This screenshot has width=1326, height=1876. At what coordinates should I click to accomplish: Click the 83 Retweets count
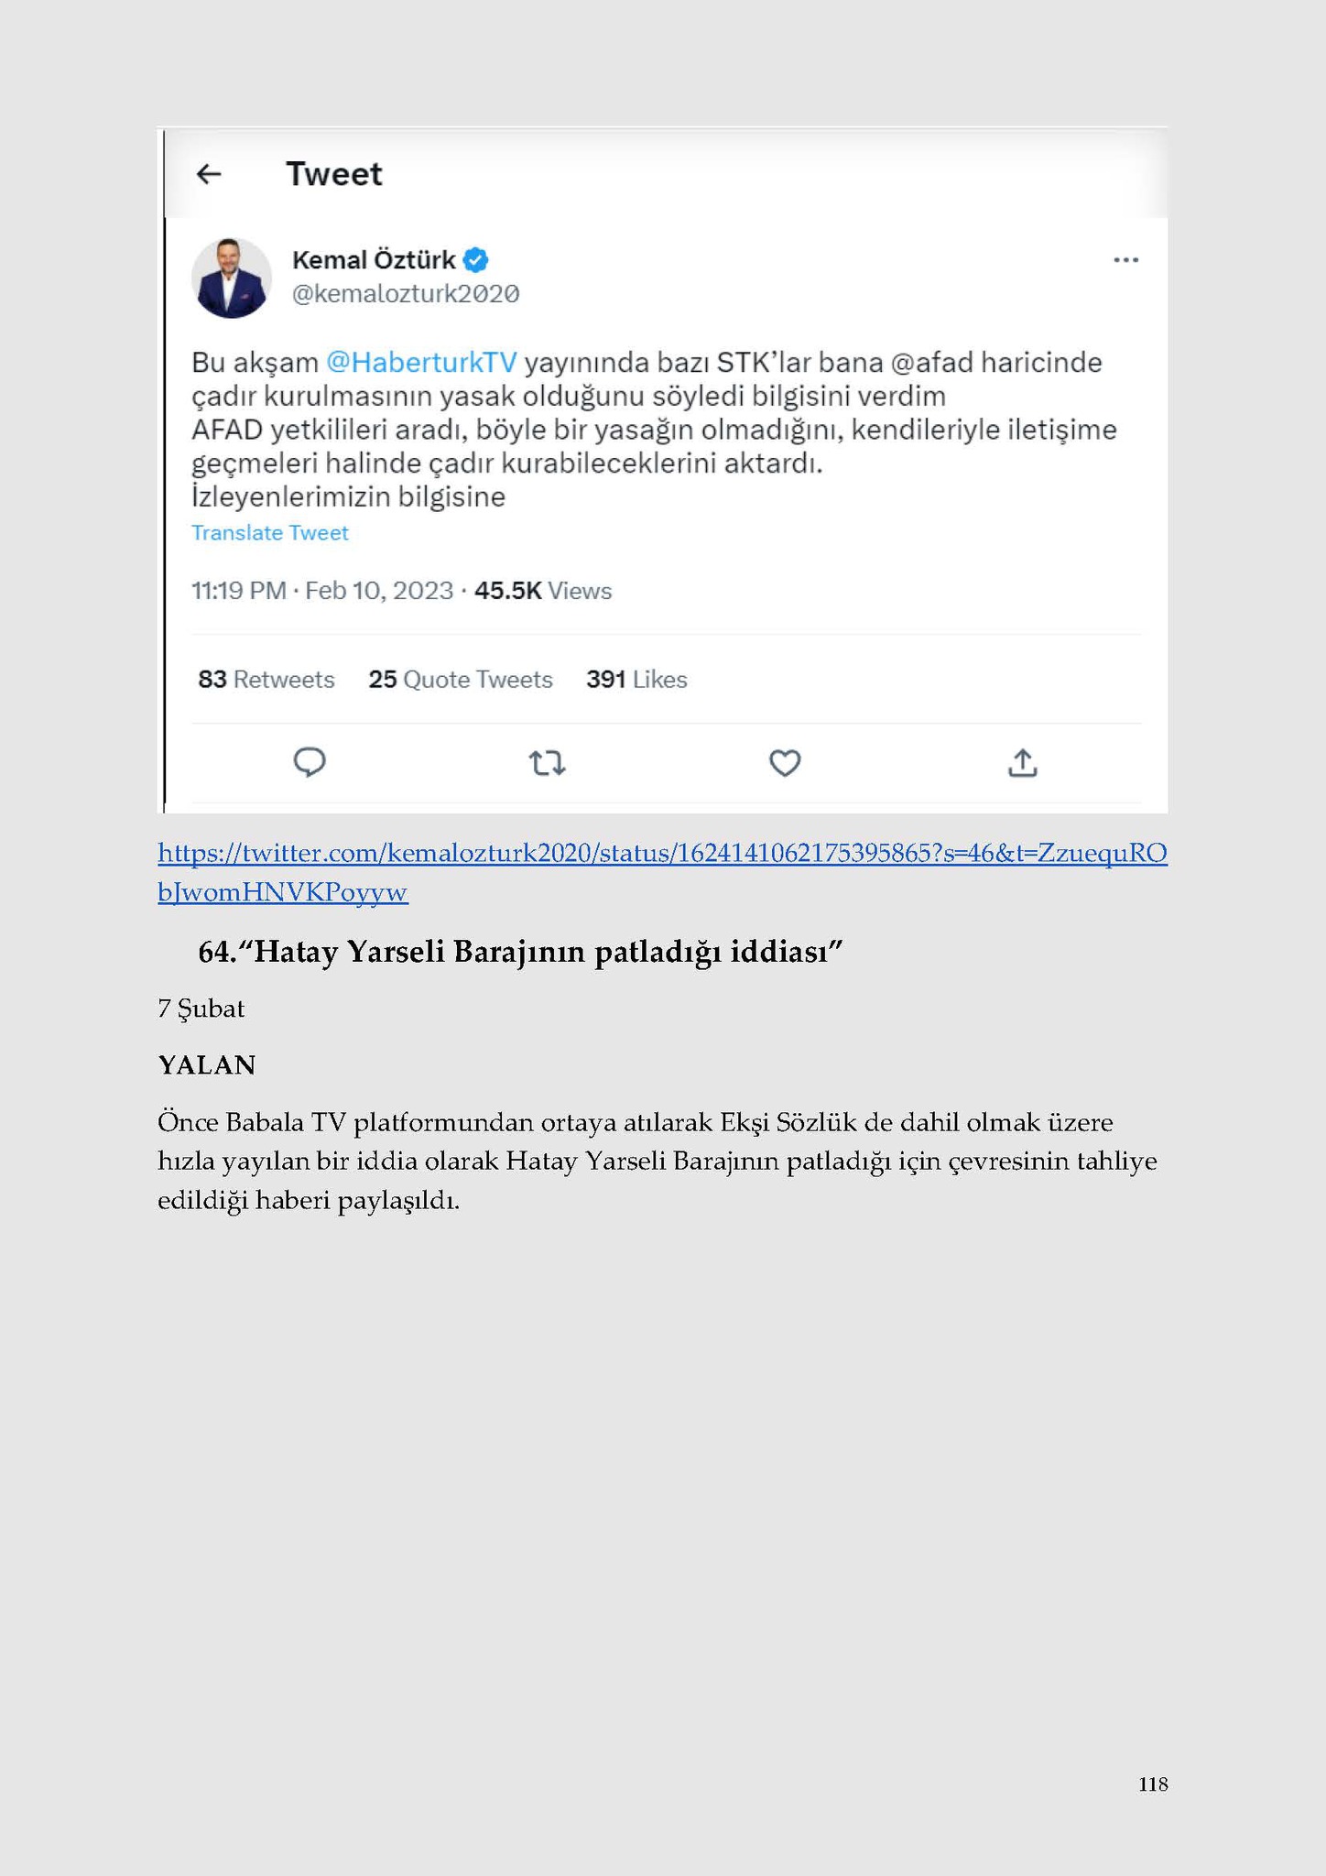tap(266, 680)
